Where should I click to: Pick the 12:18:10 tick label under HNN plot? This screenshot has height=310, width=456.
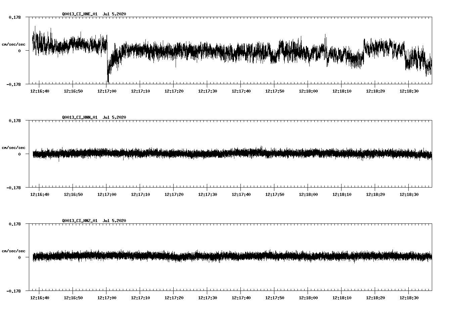(342, 195)
